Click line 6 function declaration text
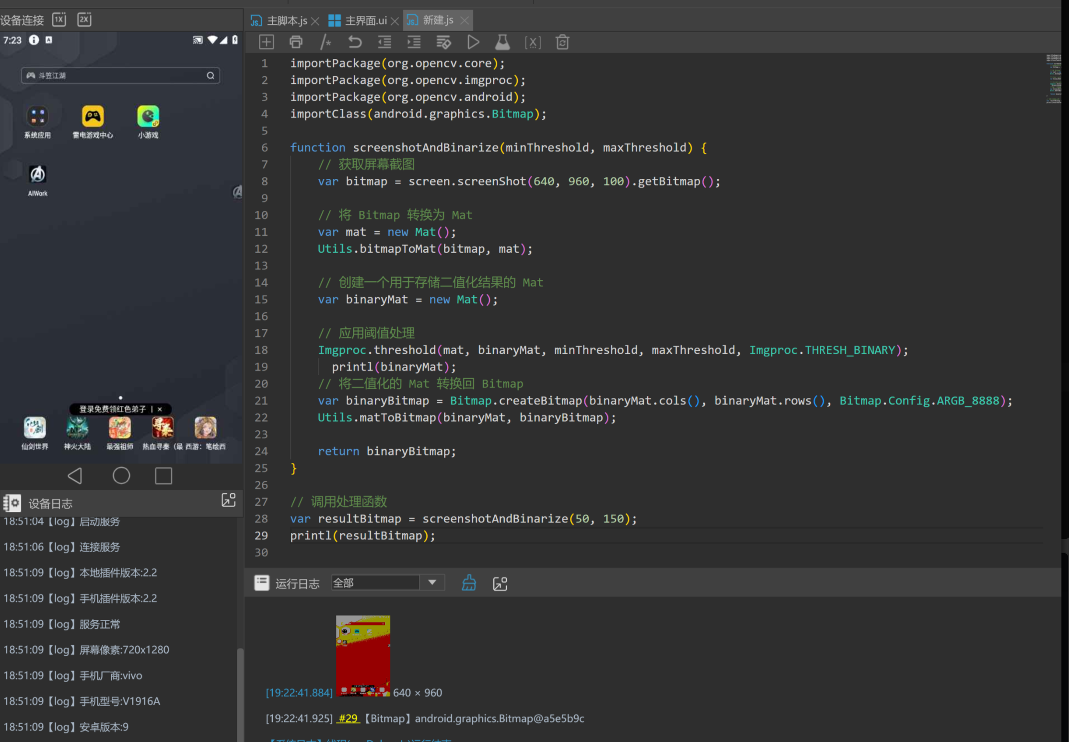Screen dimensions: 1069x742 click(x=498, y=147)
